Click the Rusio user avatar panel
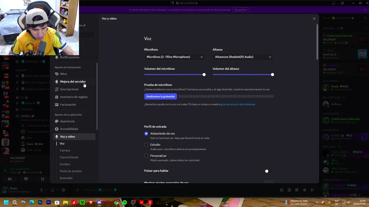 point(19,190)
